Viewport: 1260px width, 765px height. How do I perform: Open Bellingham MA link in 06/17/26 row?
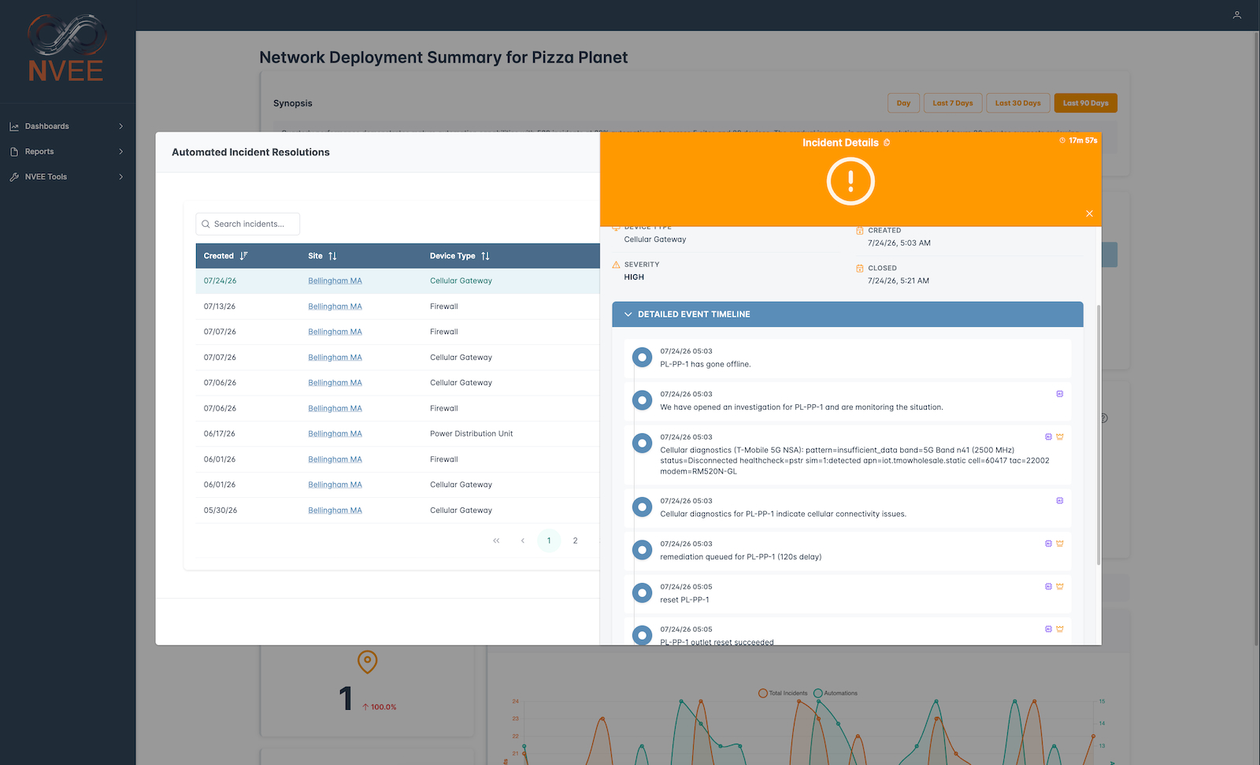(x=335, y=434)
